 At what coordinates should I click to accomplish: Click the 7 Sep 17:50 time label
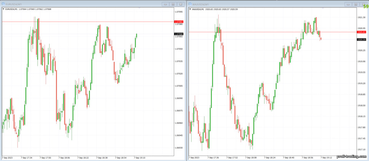pos(45,158)
